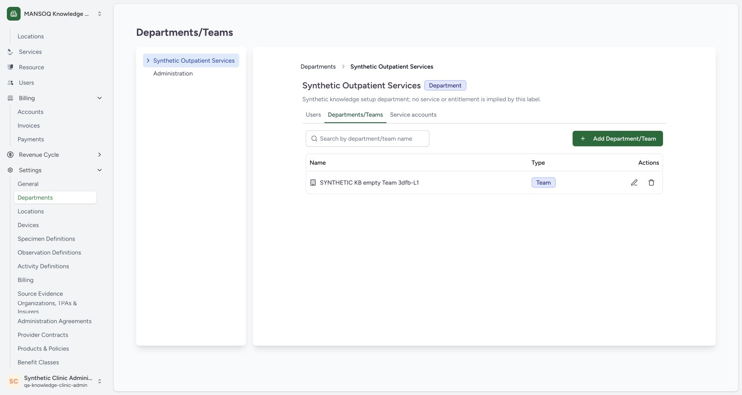
Task: Open Provider Contracts settings
Action: pyautogui.click(x=43, y=335)
